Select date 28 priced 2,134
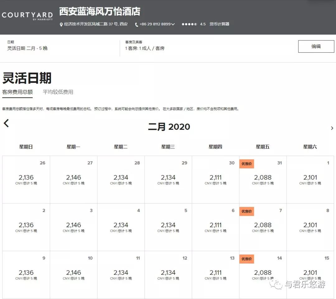This screenshot has width=336, height=299. (121, 180)
